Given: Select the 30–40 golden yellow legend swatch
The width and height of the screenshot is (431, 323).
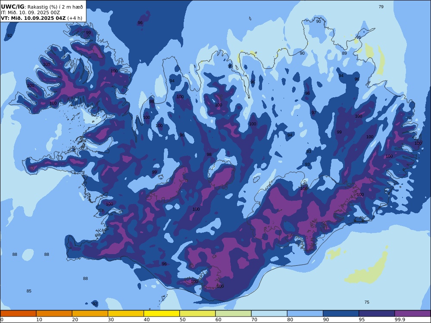Looking at the screenshot, I should click(x=126, y=314).
